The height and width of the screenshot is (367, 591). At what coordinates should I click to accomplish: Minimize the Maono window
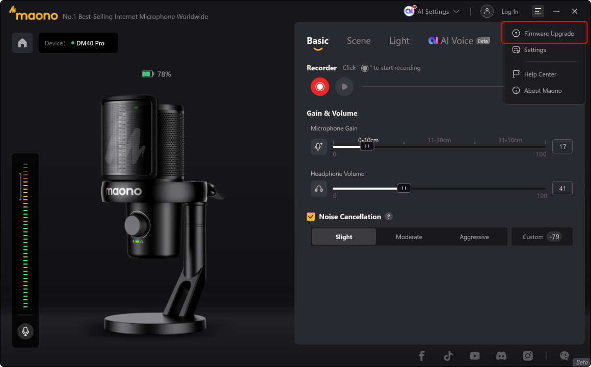point(556,11)
